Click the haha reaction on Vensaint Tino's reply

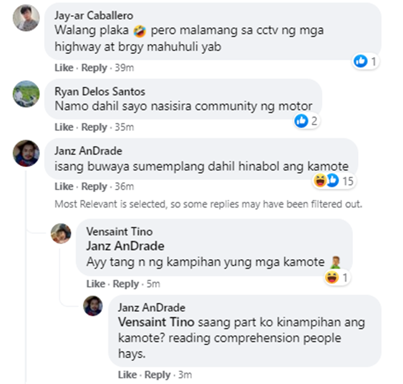(332, 278)
